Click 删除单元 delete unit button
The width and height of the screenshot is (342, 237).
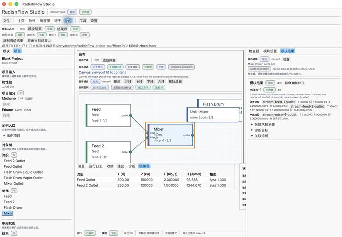tap(175, 82)
